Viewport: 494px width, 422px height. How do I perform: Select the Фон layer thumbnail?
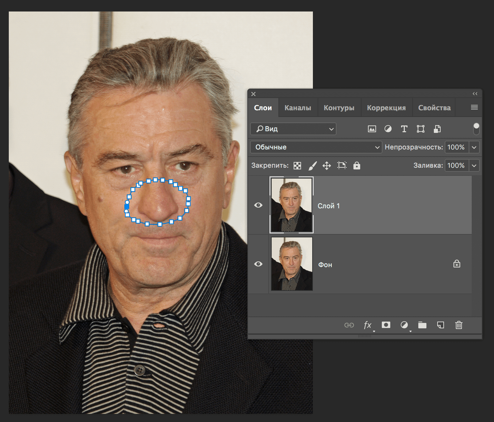pos(292,264)
